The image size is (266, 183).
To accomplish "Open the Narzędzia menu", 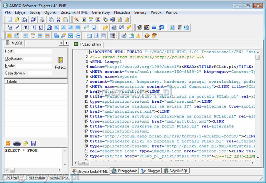I will (x=122, y=12).
